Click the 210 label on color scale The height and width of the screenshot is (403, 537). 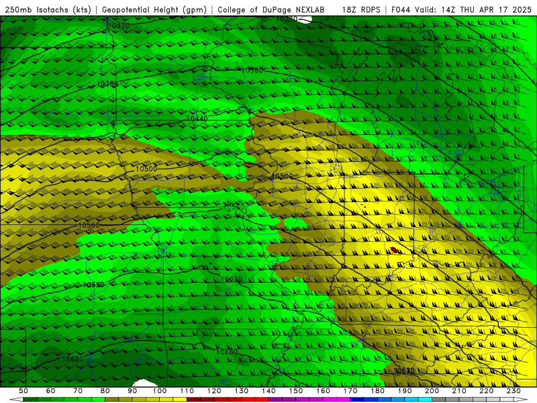click(x=459, y=391)
